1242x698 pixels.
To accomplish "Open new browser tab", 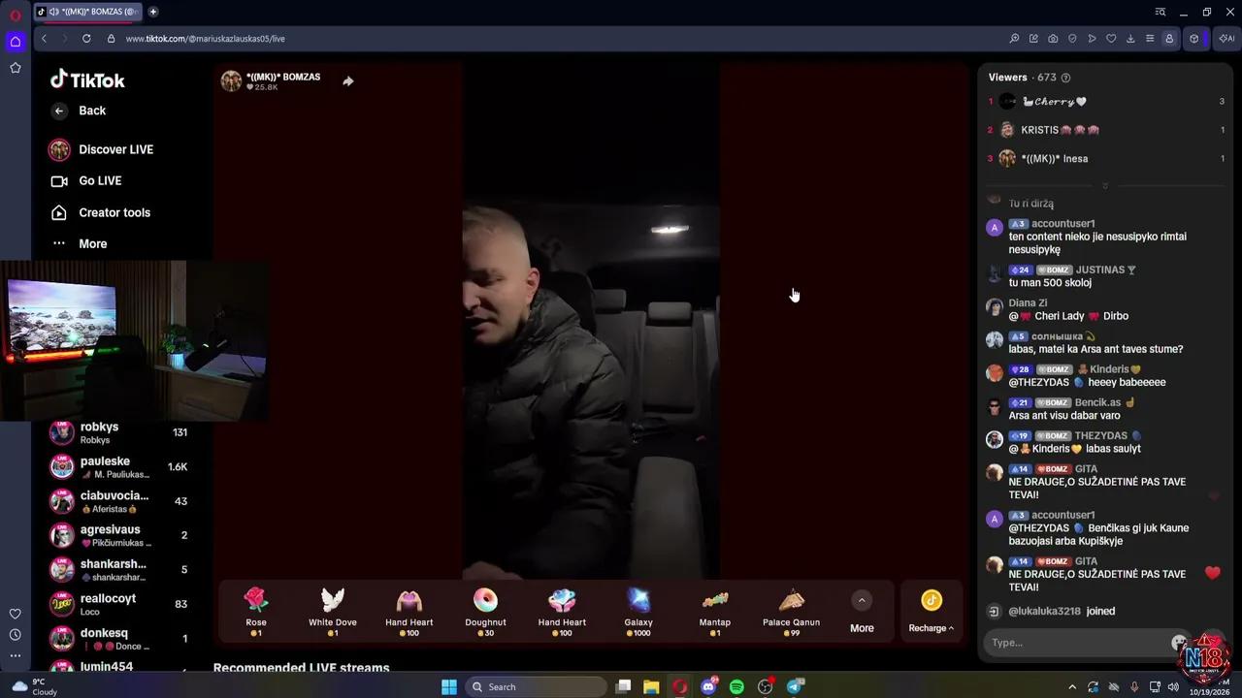I will coord(153,12).
